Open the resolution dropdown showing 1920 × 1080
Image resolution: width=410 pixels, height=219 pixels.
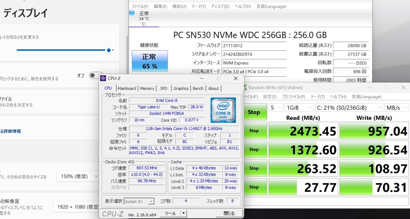77,207
